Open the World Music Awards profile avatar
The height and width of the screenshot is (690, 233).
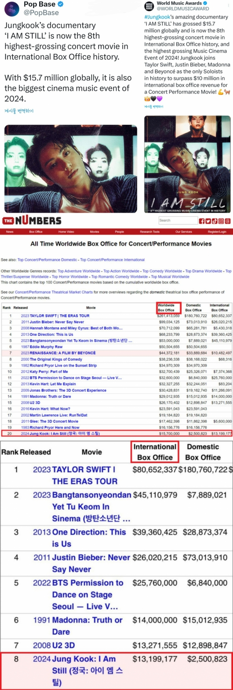149,6
